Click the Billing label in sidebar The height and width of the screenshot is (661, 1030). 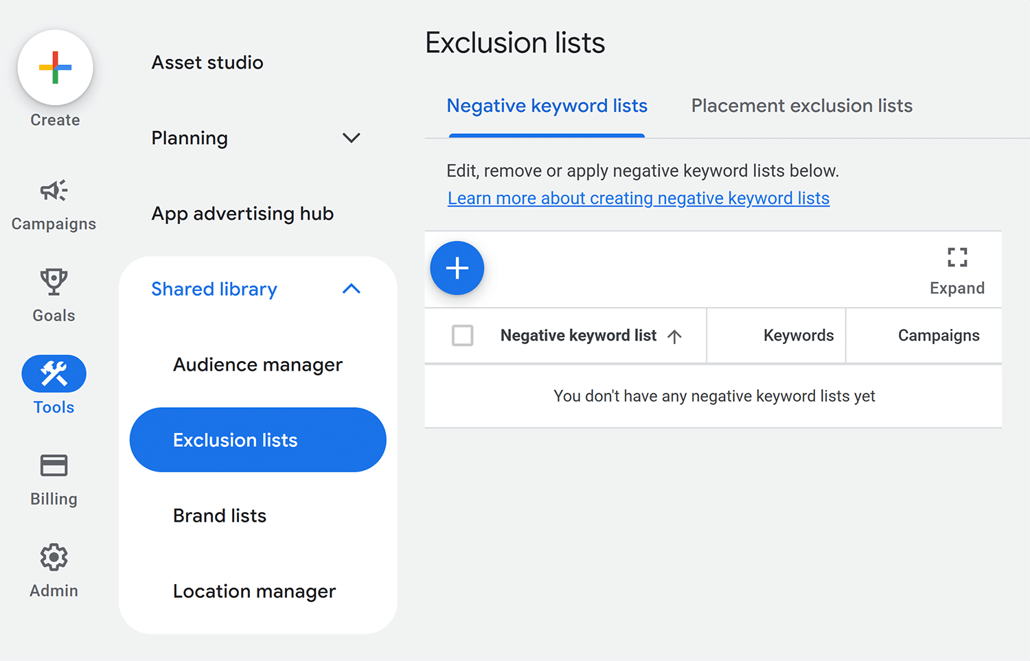(x=54, y=499)
